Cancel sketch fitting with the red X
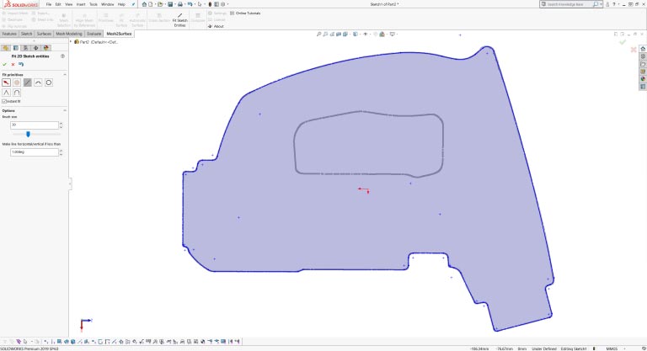 coord(13,64)
